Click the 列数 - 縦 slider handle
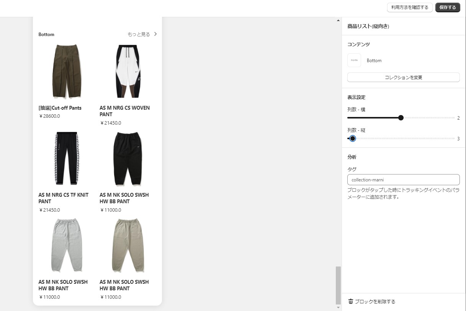The width and height of the screenshot is (466, 311). coord(353,138)
